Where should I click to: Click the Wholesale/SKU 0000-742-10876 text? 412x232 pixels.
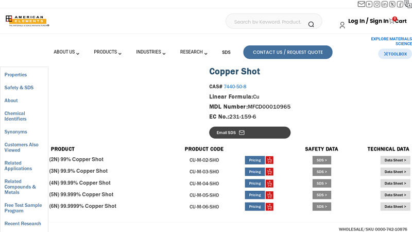pos(373,229)
